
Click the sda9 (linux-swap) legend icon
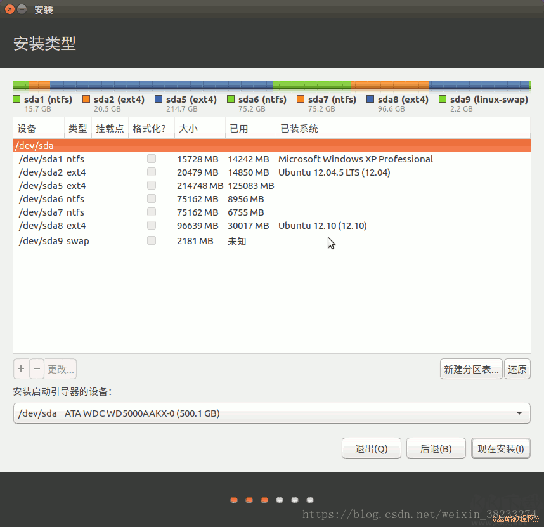point(442,100)
